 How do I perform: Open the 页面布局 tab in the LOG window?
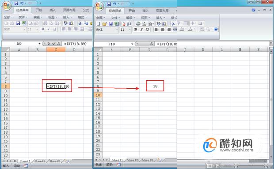click(69, 10)
